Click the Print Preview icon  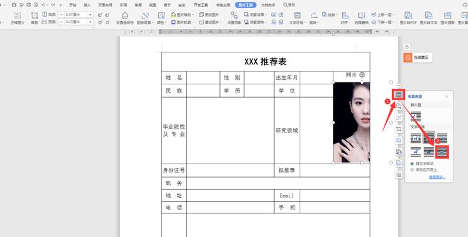(x=36, y=4)
